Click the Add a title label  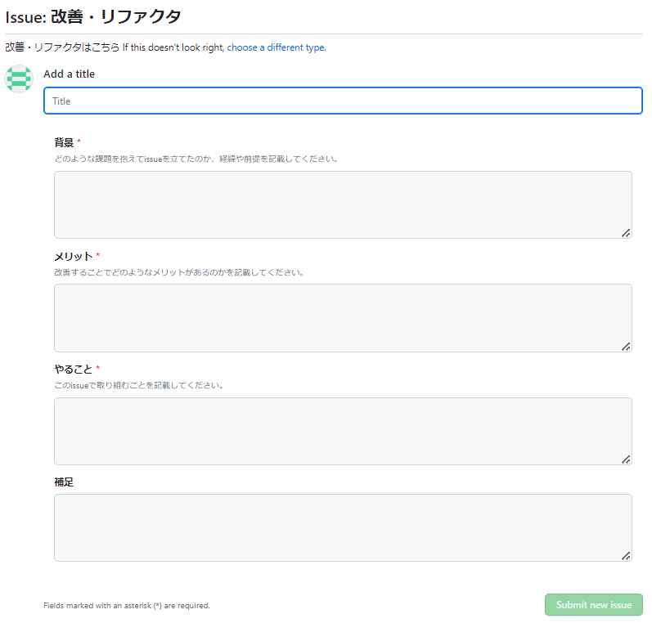point(69,74)
